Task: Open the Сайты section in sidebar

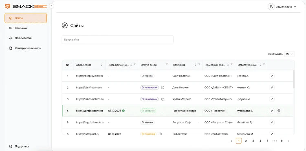Action: click(x=26, y=18)
